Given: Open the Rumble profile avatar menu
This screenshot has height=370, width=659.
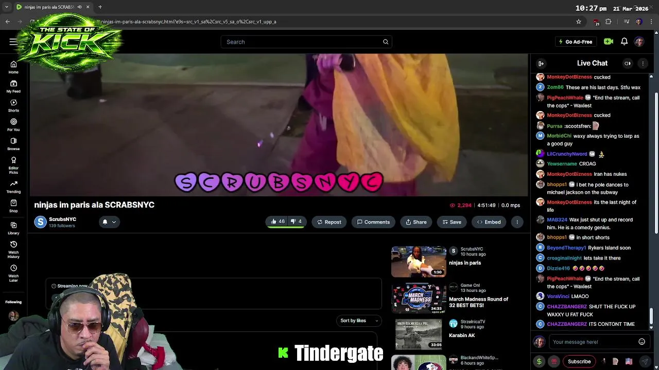Looking at the screenshot, I should tap(639, 42).
